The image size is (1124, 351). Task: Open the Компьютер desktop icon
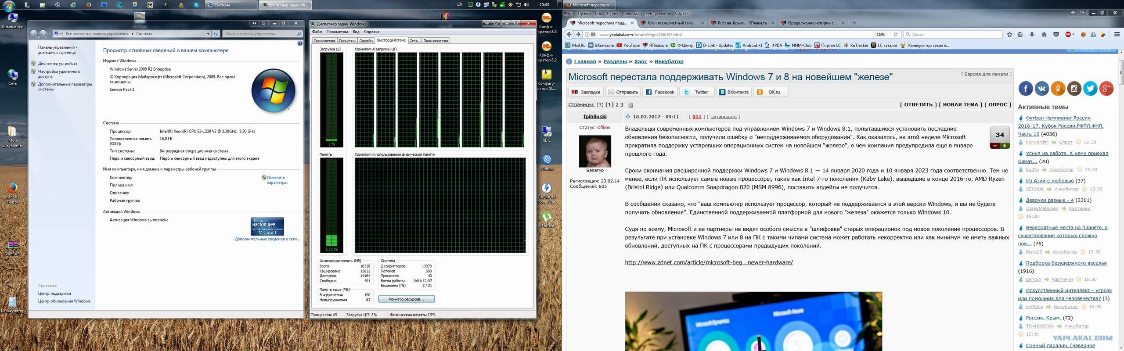[x=13, y=21]
